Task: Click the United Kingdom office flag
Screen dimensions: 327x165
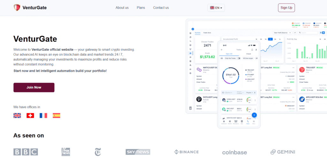Action: [x=17, y=116]
